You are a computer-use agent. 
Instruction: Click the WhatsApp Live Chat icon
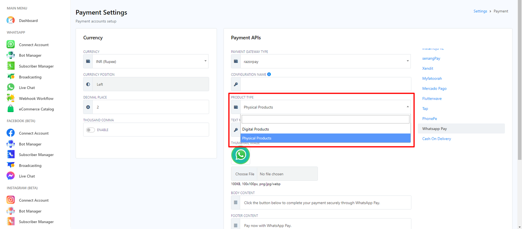click(x=10, y=87)
